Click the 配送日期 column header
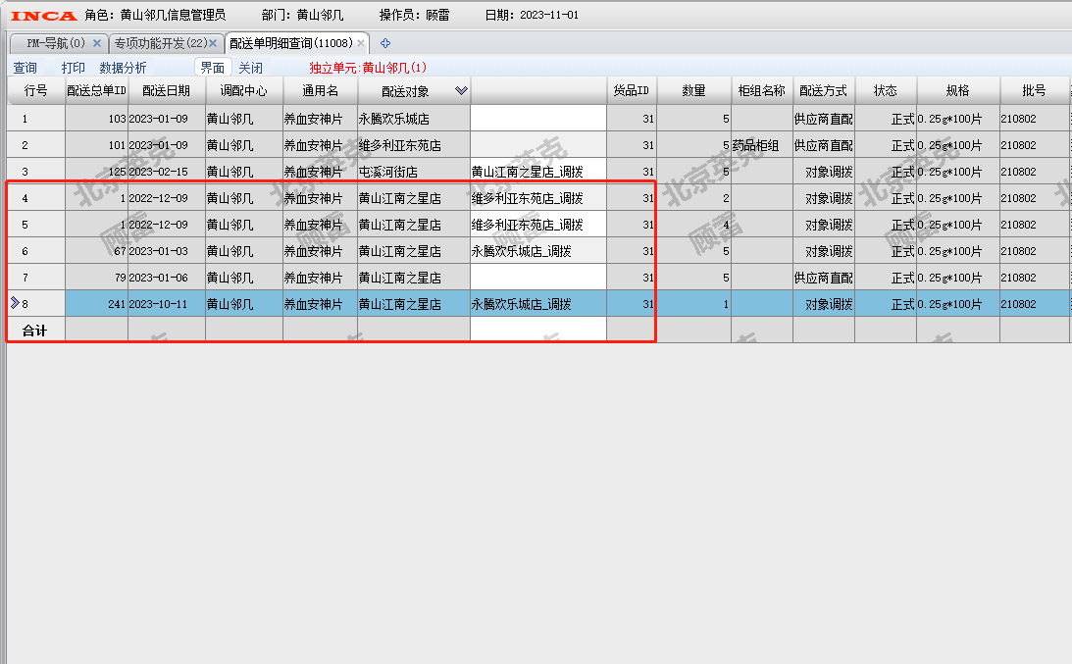This screenshot has width=1072, height=664. tap(166, 90)
